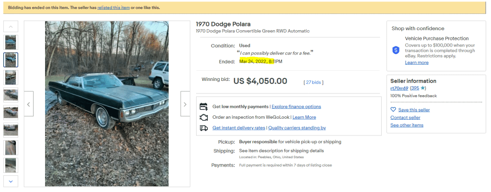This screenshot has height=192, width=491.
Task: Click See other items link
Action: [x=407, y=125]
